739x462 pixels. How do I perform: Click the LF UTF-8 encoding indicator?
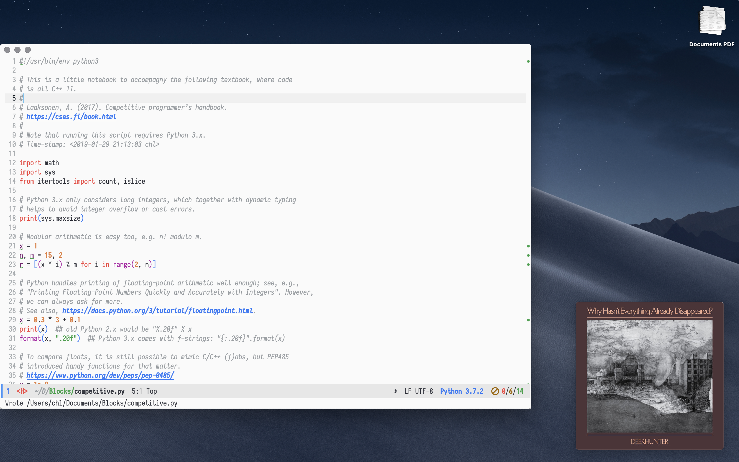coord(418,391)
